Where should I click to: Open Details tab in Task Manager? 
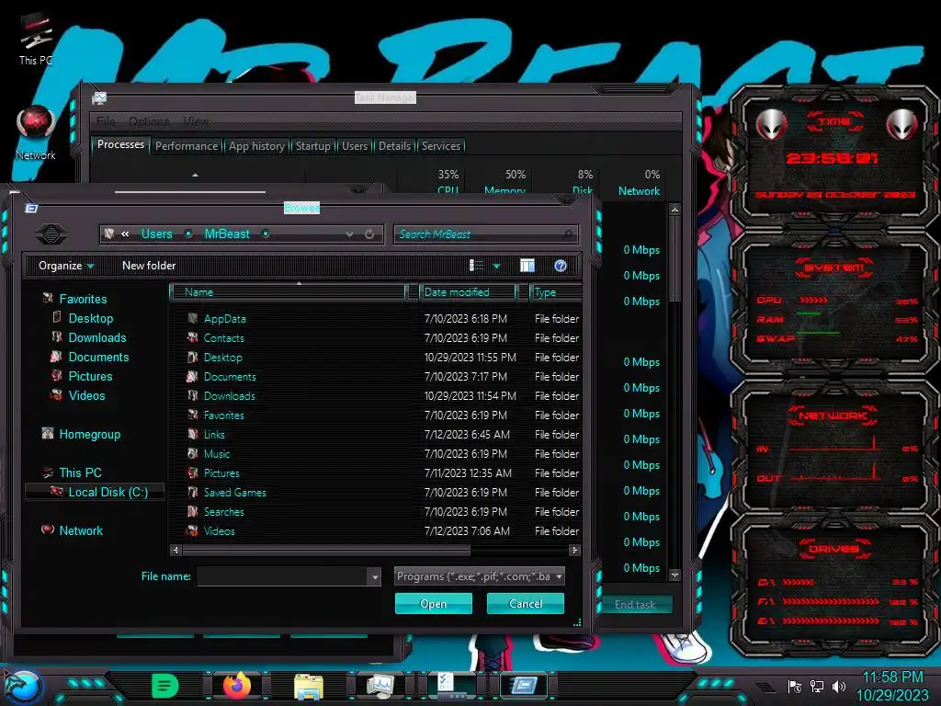tap(394, 146)
